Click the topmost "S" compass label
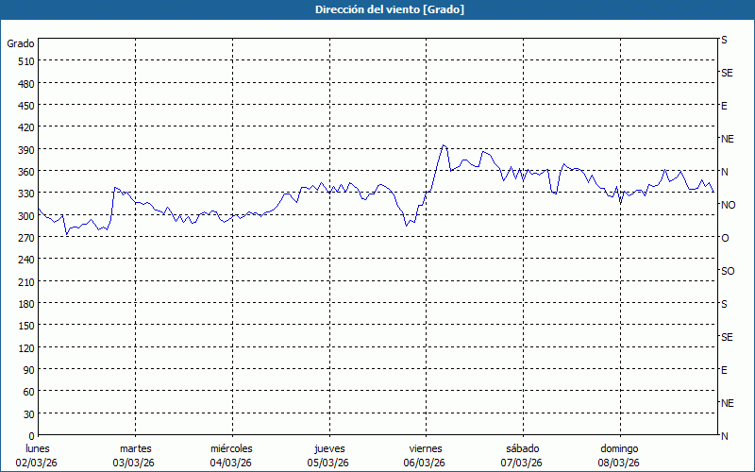 click(724, 41)
